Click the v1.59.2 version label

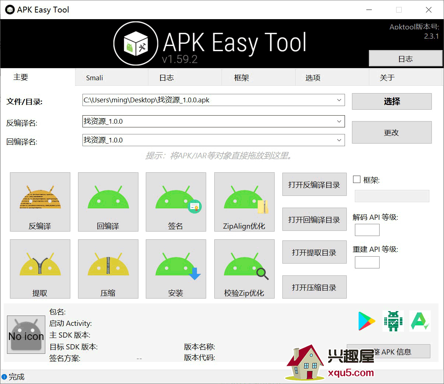180,59
